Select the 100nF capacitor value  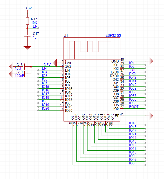click(19, 76)
